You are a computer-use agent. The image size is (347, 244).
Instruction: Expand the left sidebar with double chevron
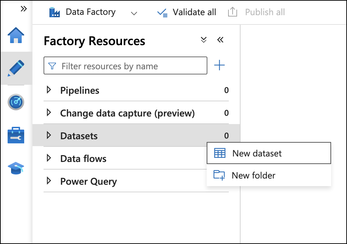(x=24, y=9)
